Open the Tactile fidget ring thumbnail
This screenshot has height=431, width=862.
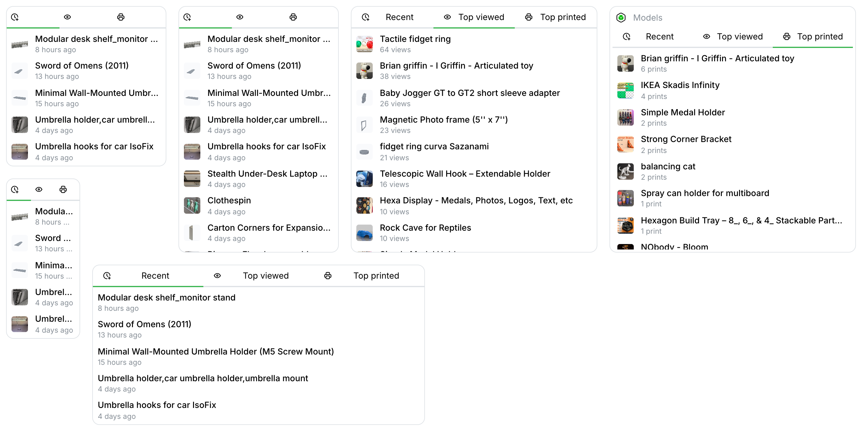tap(365, 44)
